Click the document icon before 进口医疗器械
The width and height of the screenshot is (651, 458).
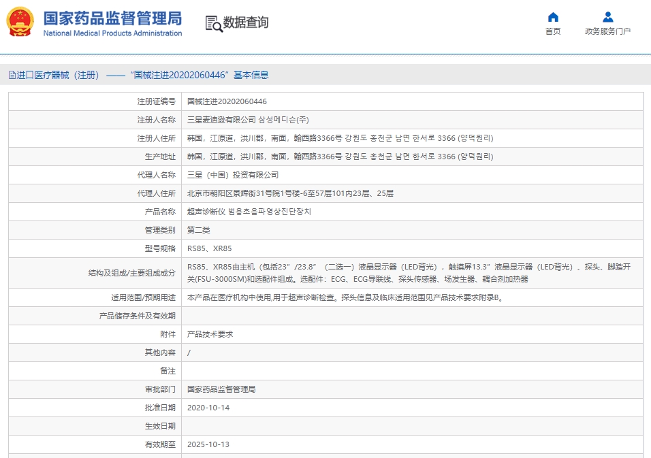point(12,75)
